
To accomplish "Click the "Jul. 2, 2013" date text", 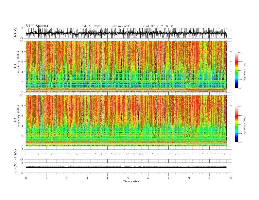I will click(91, 26).
